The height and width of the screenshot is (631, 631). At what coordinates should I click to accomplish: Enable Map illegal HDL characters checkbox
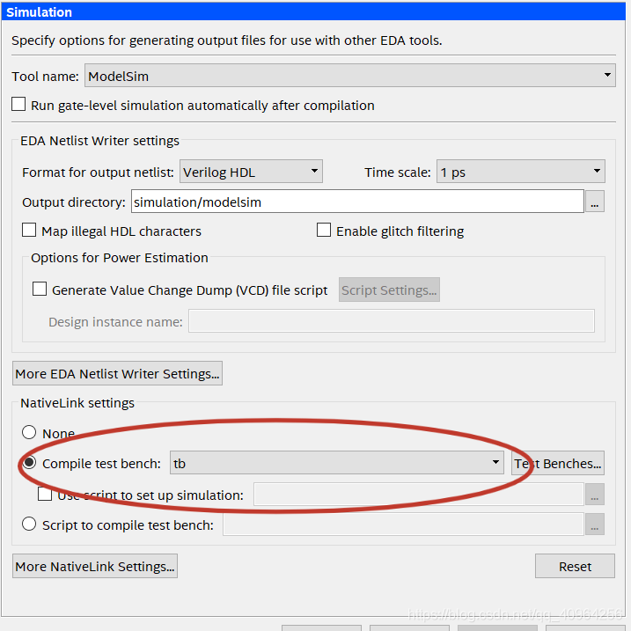coord(29,231)
